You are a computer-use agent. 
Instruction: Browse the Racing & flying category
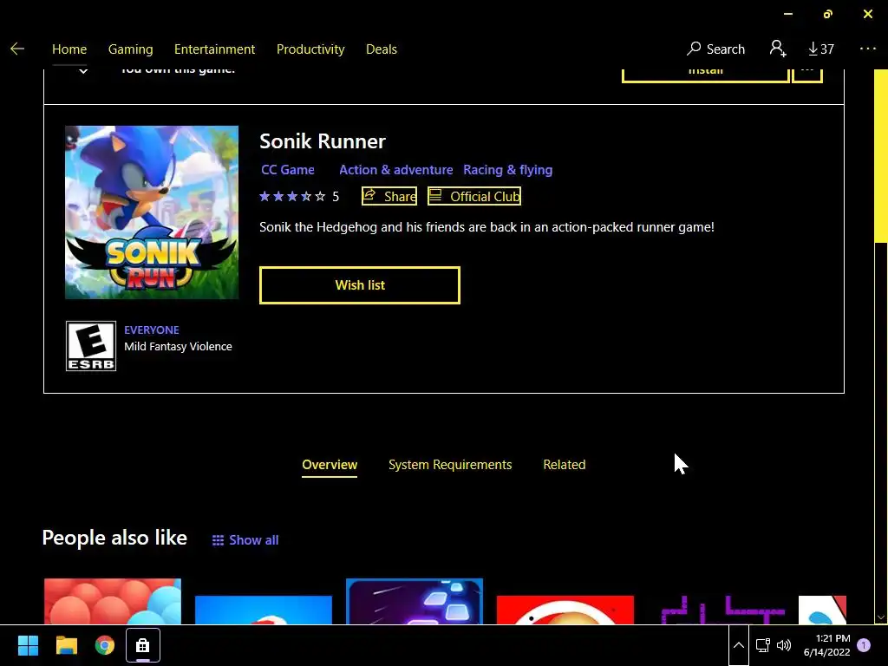(507, 170)
